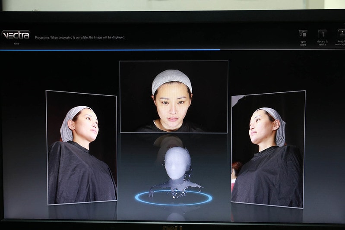Click the 'Processing' status message text
345x230 pixels.
click(x=80, y=38)
